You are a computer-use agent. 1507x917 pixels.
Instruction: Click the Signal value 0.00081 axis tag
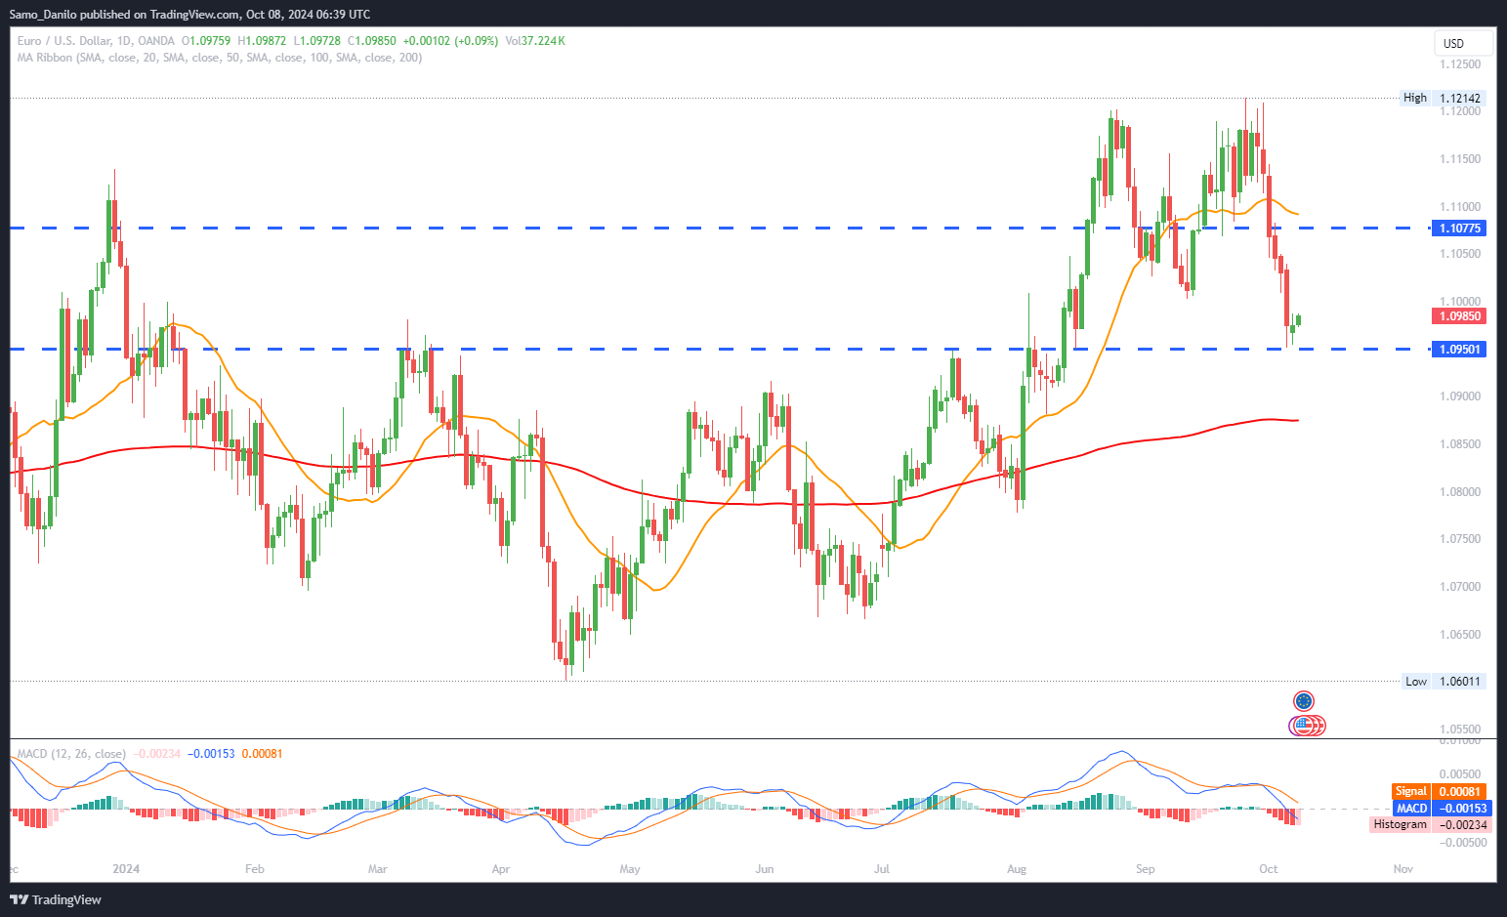click(x=1460, y=792)
